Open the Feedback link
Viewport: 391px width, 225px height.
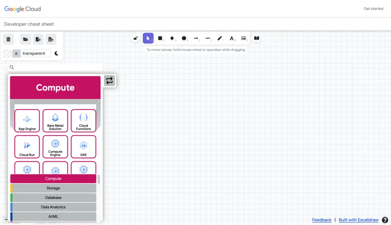[x=322, y=220]
